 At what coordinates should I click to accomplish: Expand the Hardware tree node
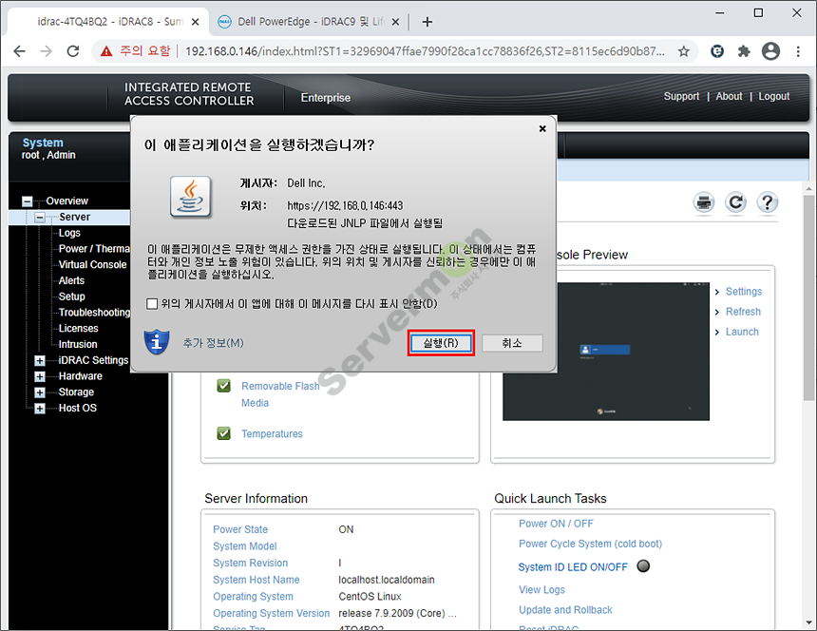click(40, 376)
